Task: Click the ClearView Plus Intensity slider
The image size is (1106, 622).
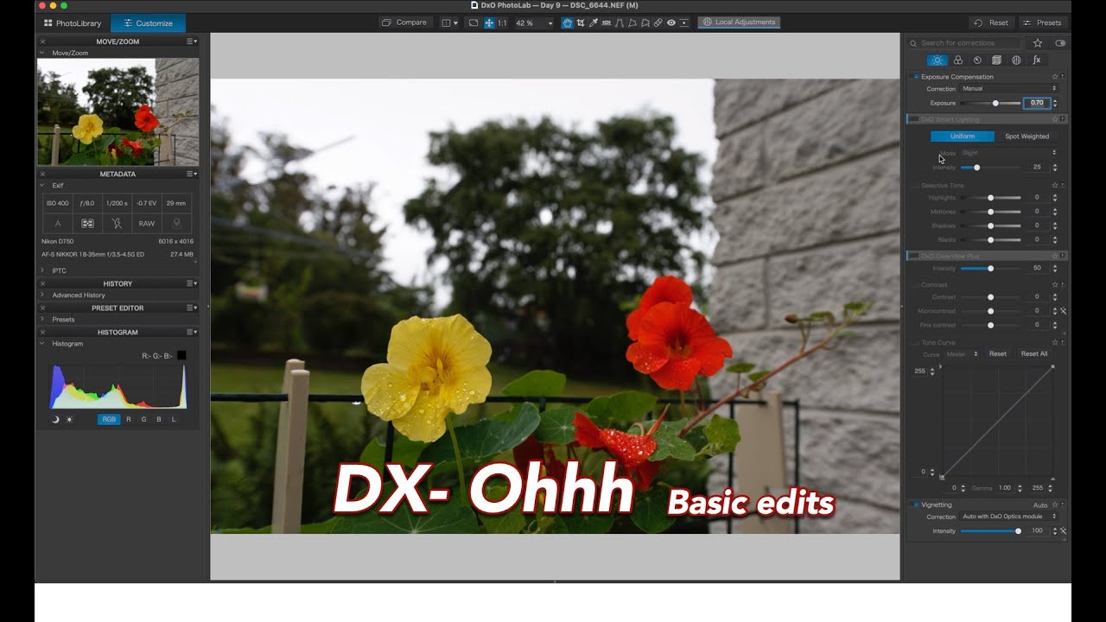Action: (990, 269)
